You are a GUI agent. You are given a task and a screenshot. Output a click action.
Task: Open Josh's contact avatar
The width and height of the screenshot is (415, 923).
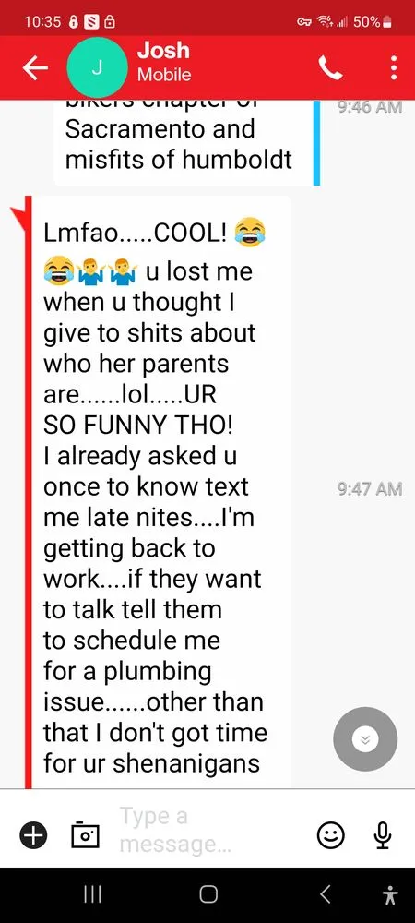(x=97, y=67)
